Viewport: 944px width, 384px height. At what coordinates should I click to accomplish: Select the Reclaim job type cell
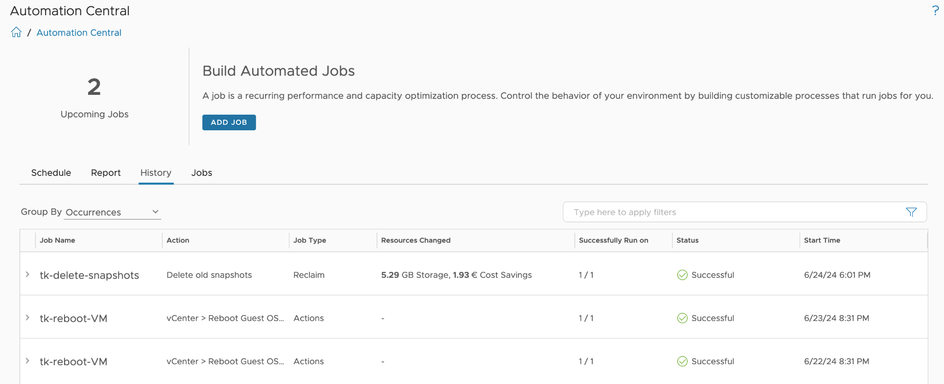tap(309, 275)
